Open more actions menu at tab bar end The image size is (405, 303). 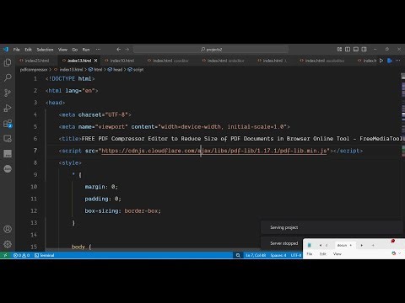pyautogui.click(x=397, y=61)
